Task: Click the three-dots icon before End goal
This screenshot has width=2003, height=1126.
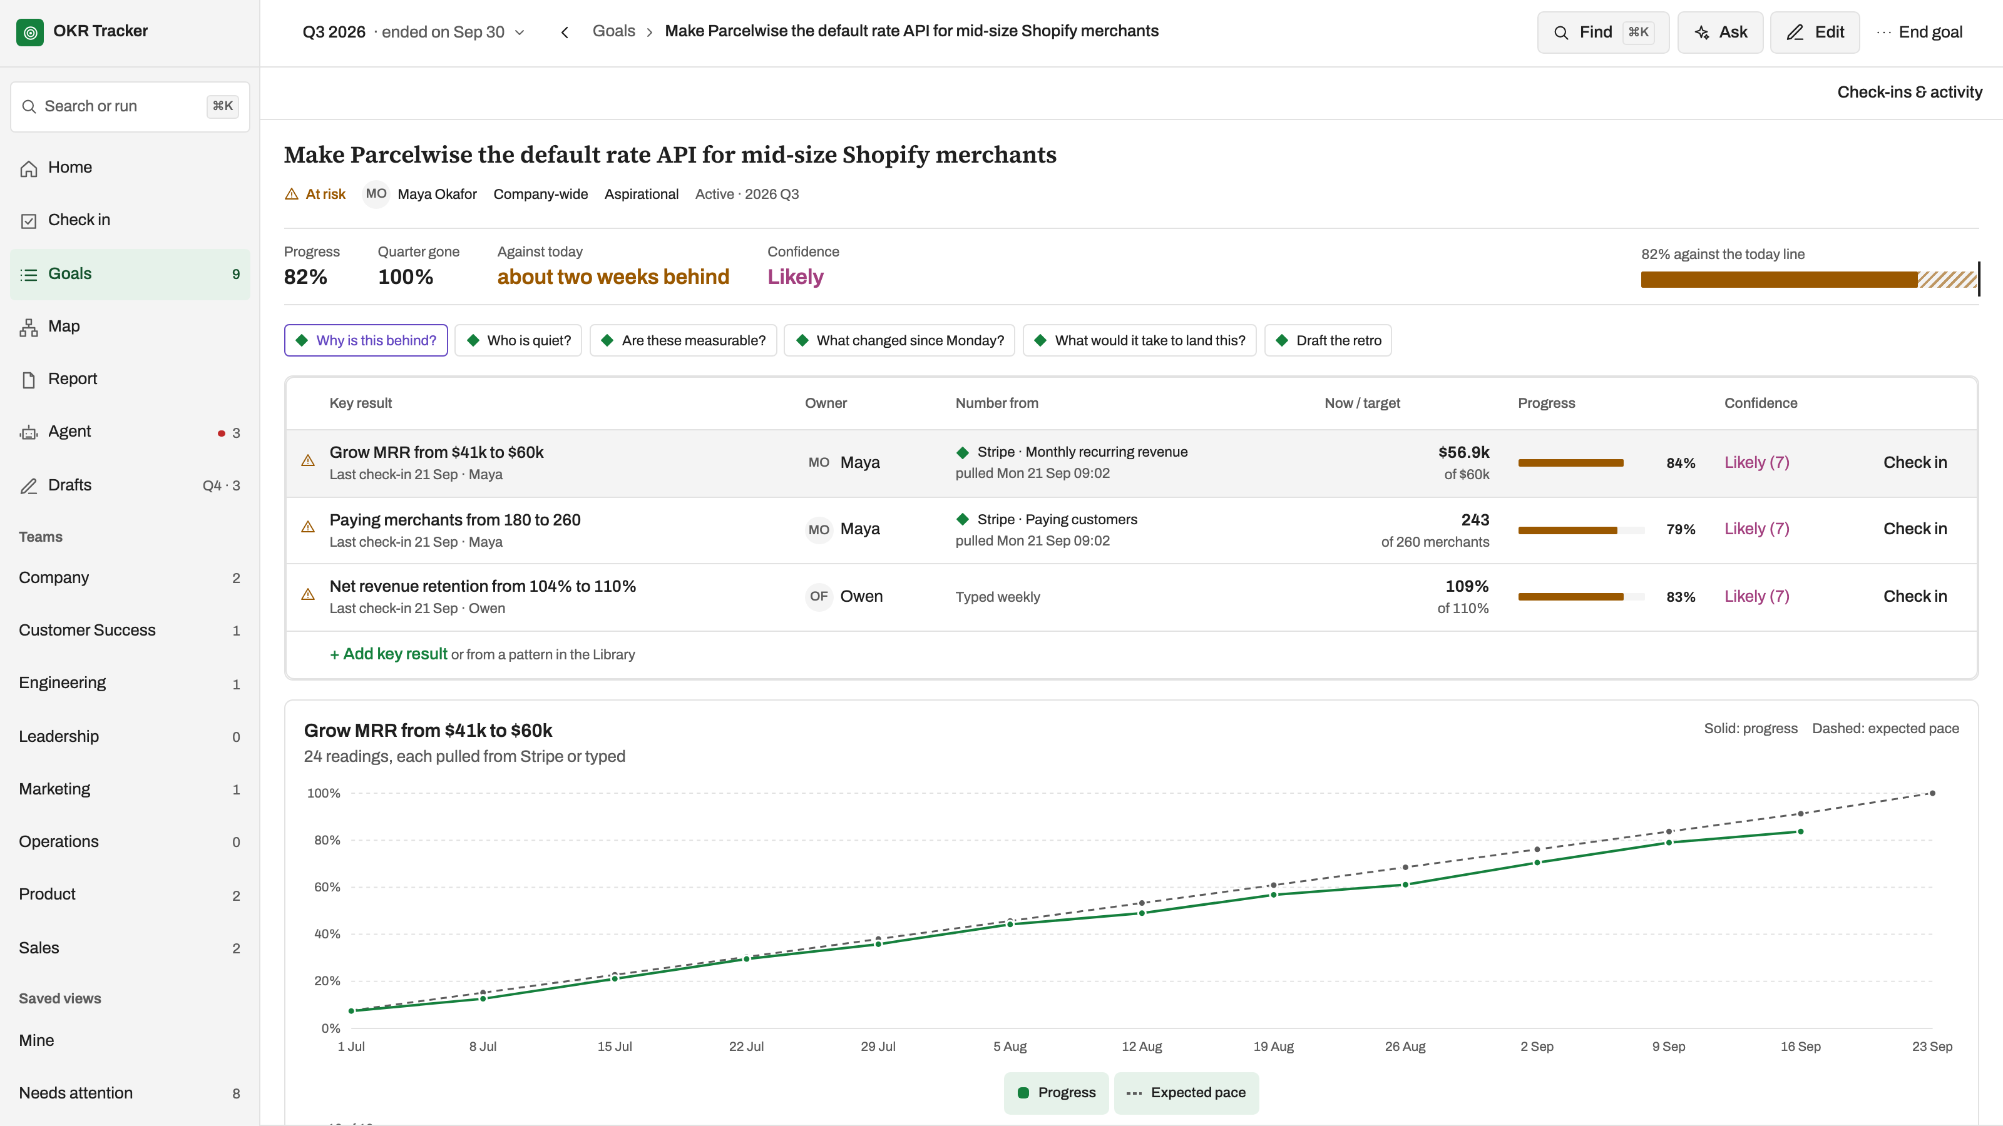Action: (x=1883, y=32)
